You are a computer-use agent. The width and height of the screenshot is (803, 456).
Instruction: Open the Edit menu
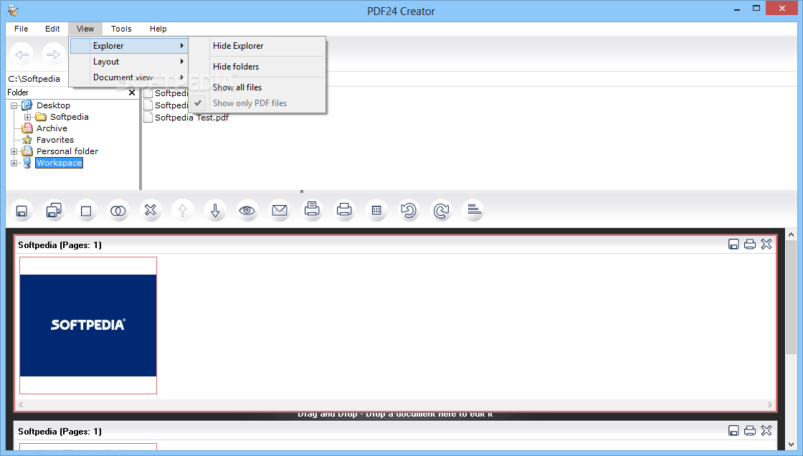[x=52, y=29]
